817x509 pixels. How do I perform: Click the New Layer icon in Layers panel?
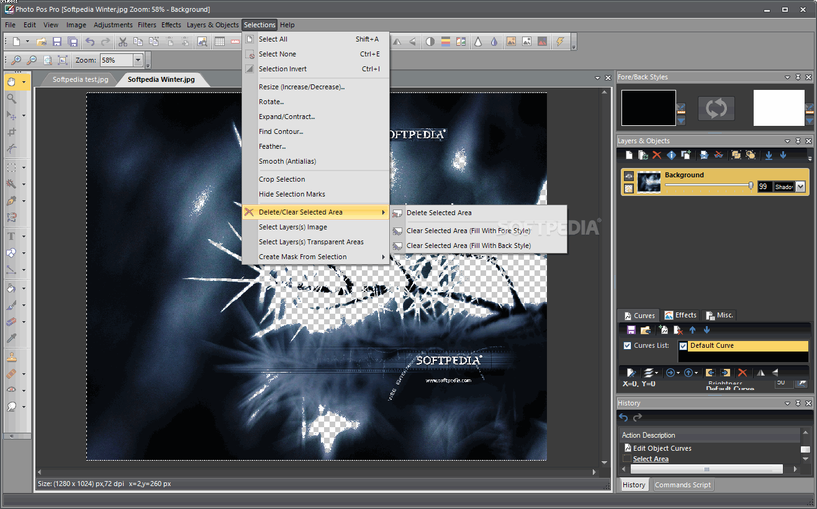(629, 155)
